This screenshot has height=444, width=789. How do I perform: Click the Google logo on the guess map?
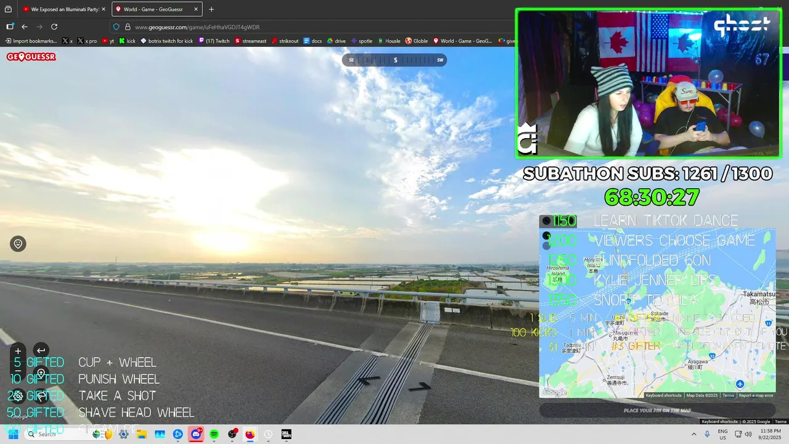click(x=554, y=392)
